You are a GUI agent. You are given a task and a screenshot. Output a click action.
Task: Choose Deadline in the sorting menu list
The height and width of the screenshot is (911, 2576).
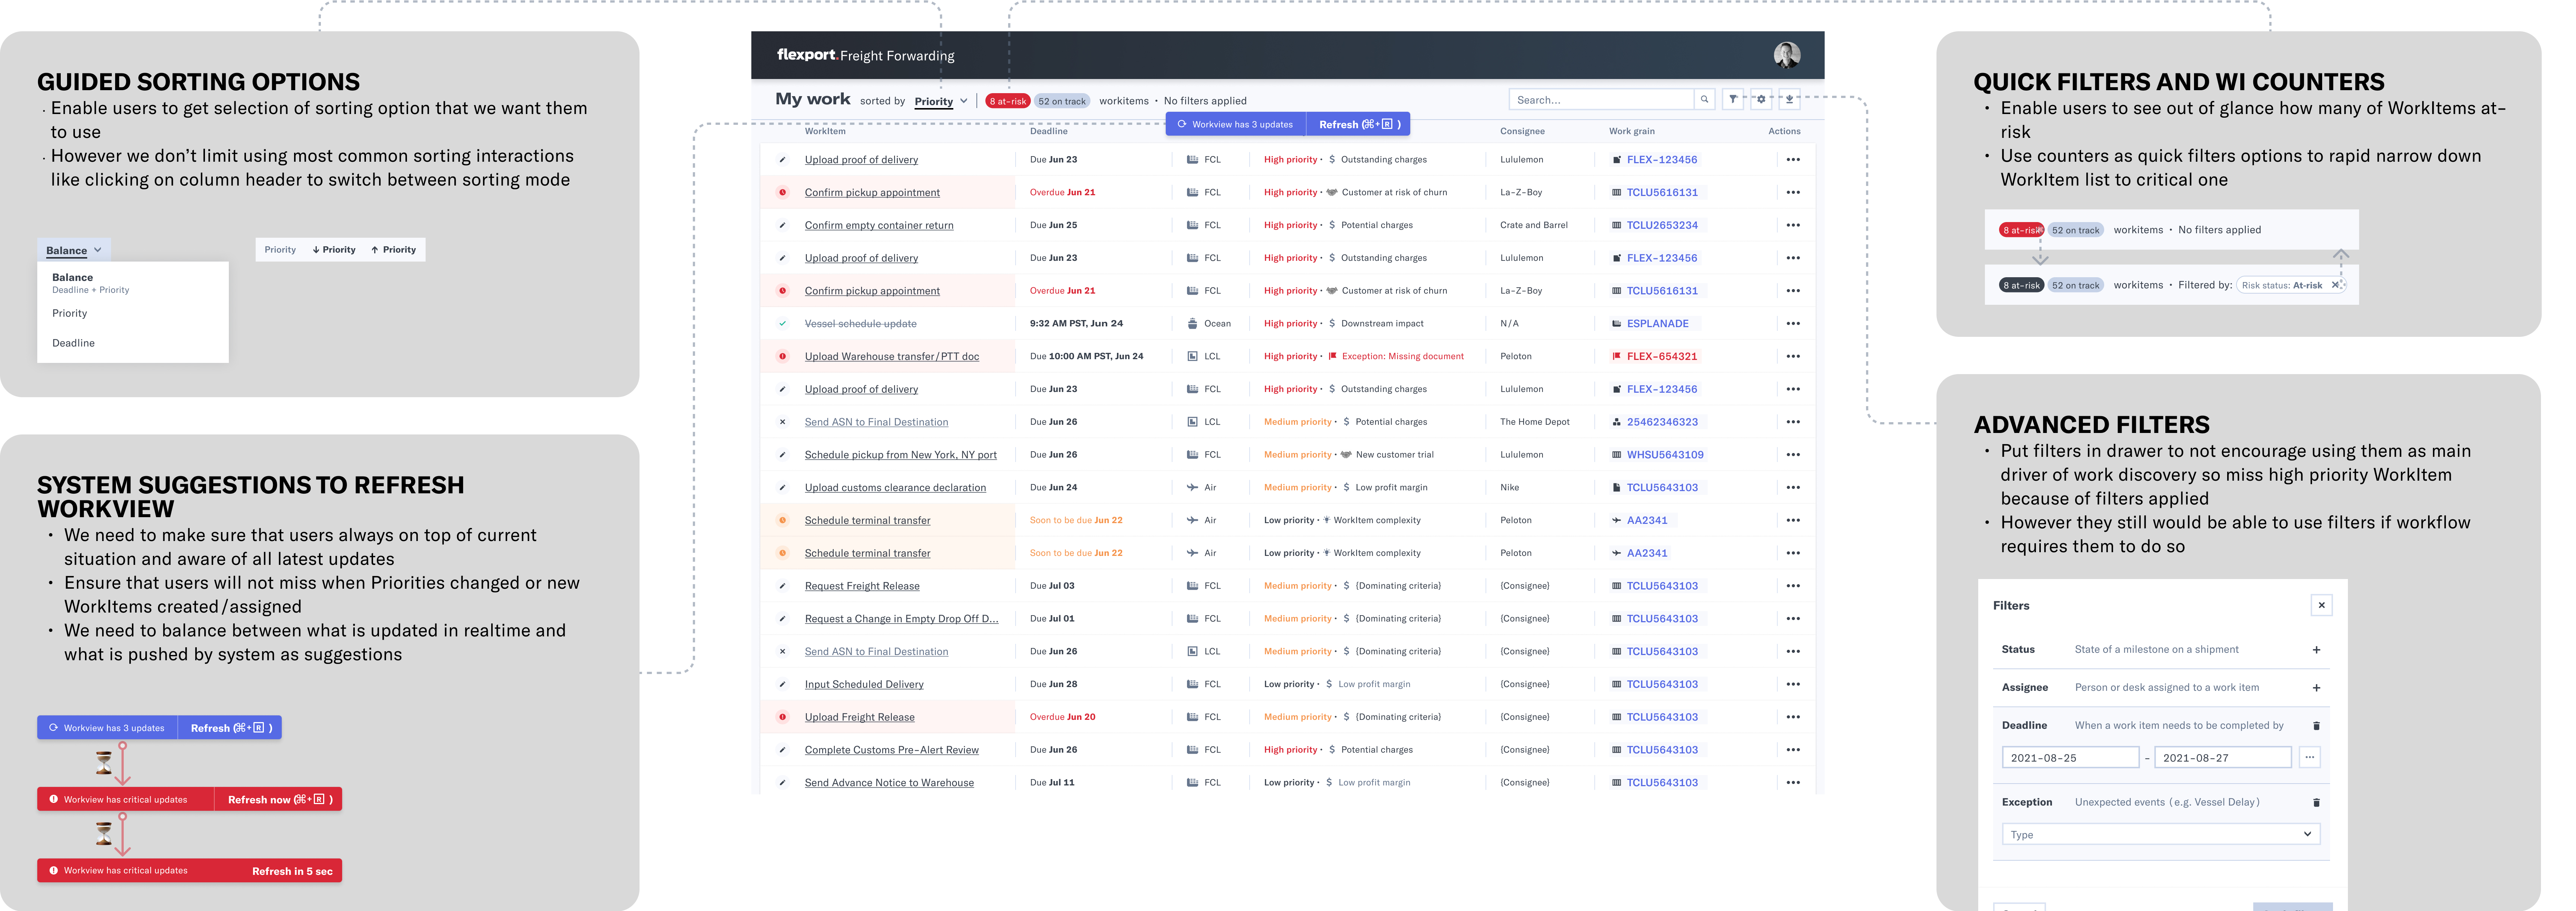coord(133,343)
